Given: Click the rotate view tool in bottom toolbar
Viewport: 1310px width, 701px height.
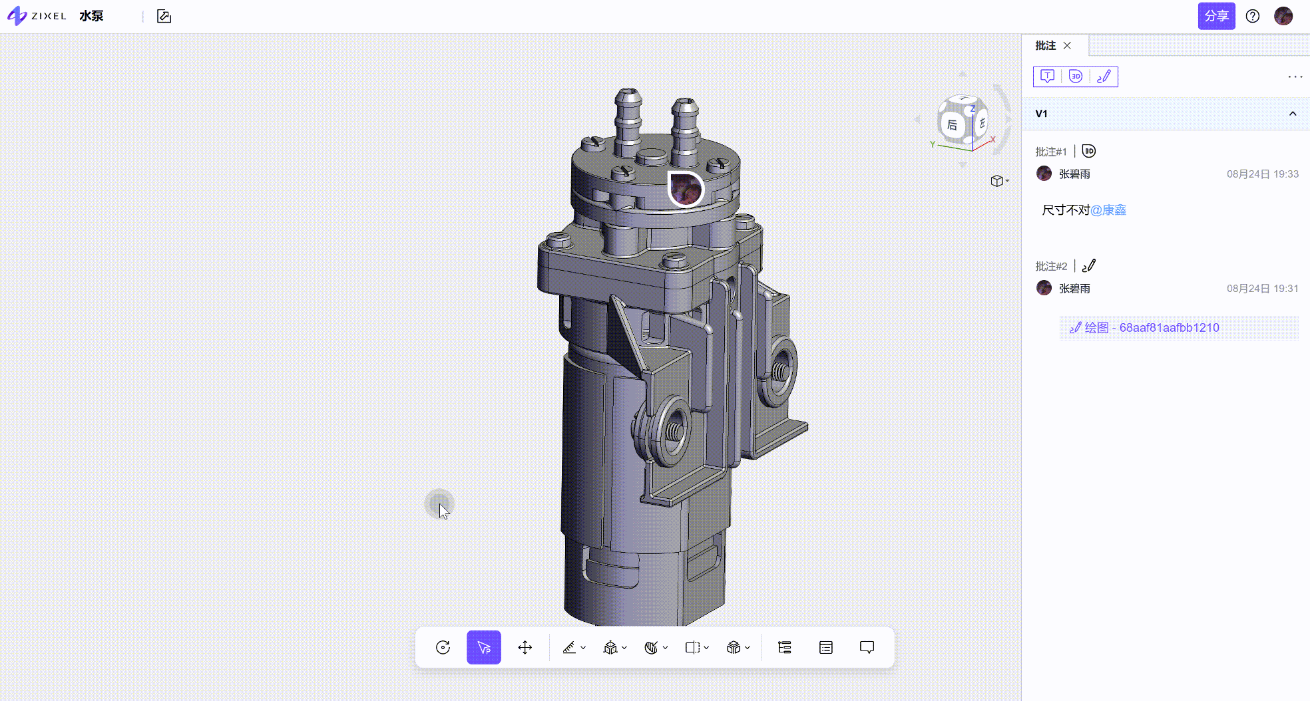Looking at the screenshot, I should [443, 647].
